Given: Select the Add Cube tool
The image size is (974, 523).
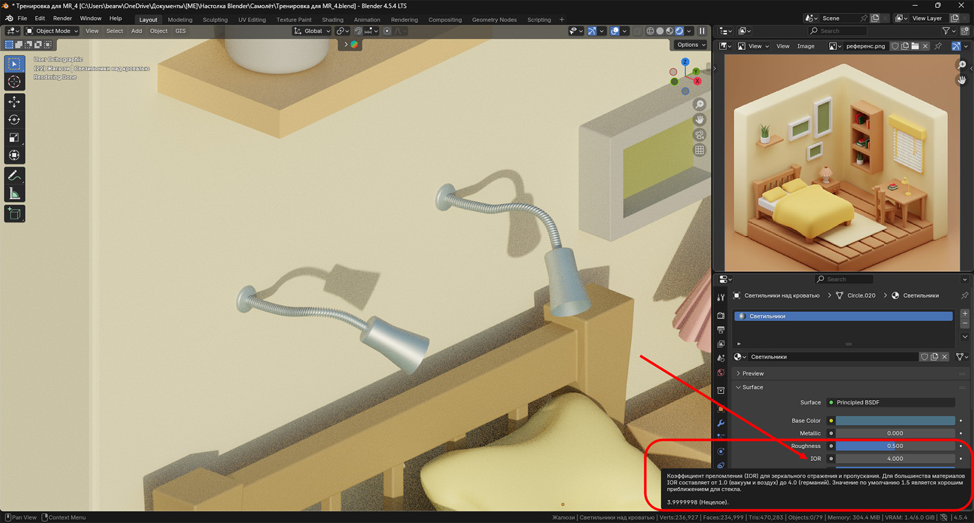Looking at the screenshot, I should 14,213.
